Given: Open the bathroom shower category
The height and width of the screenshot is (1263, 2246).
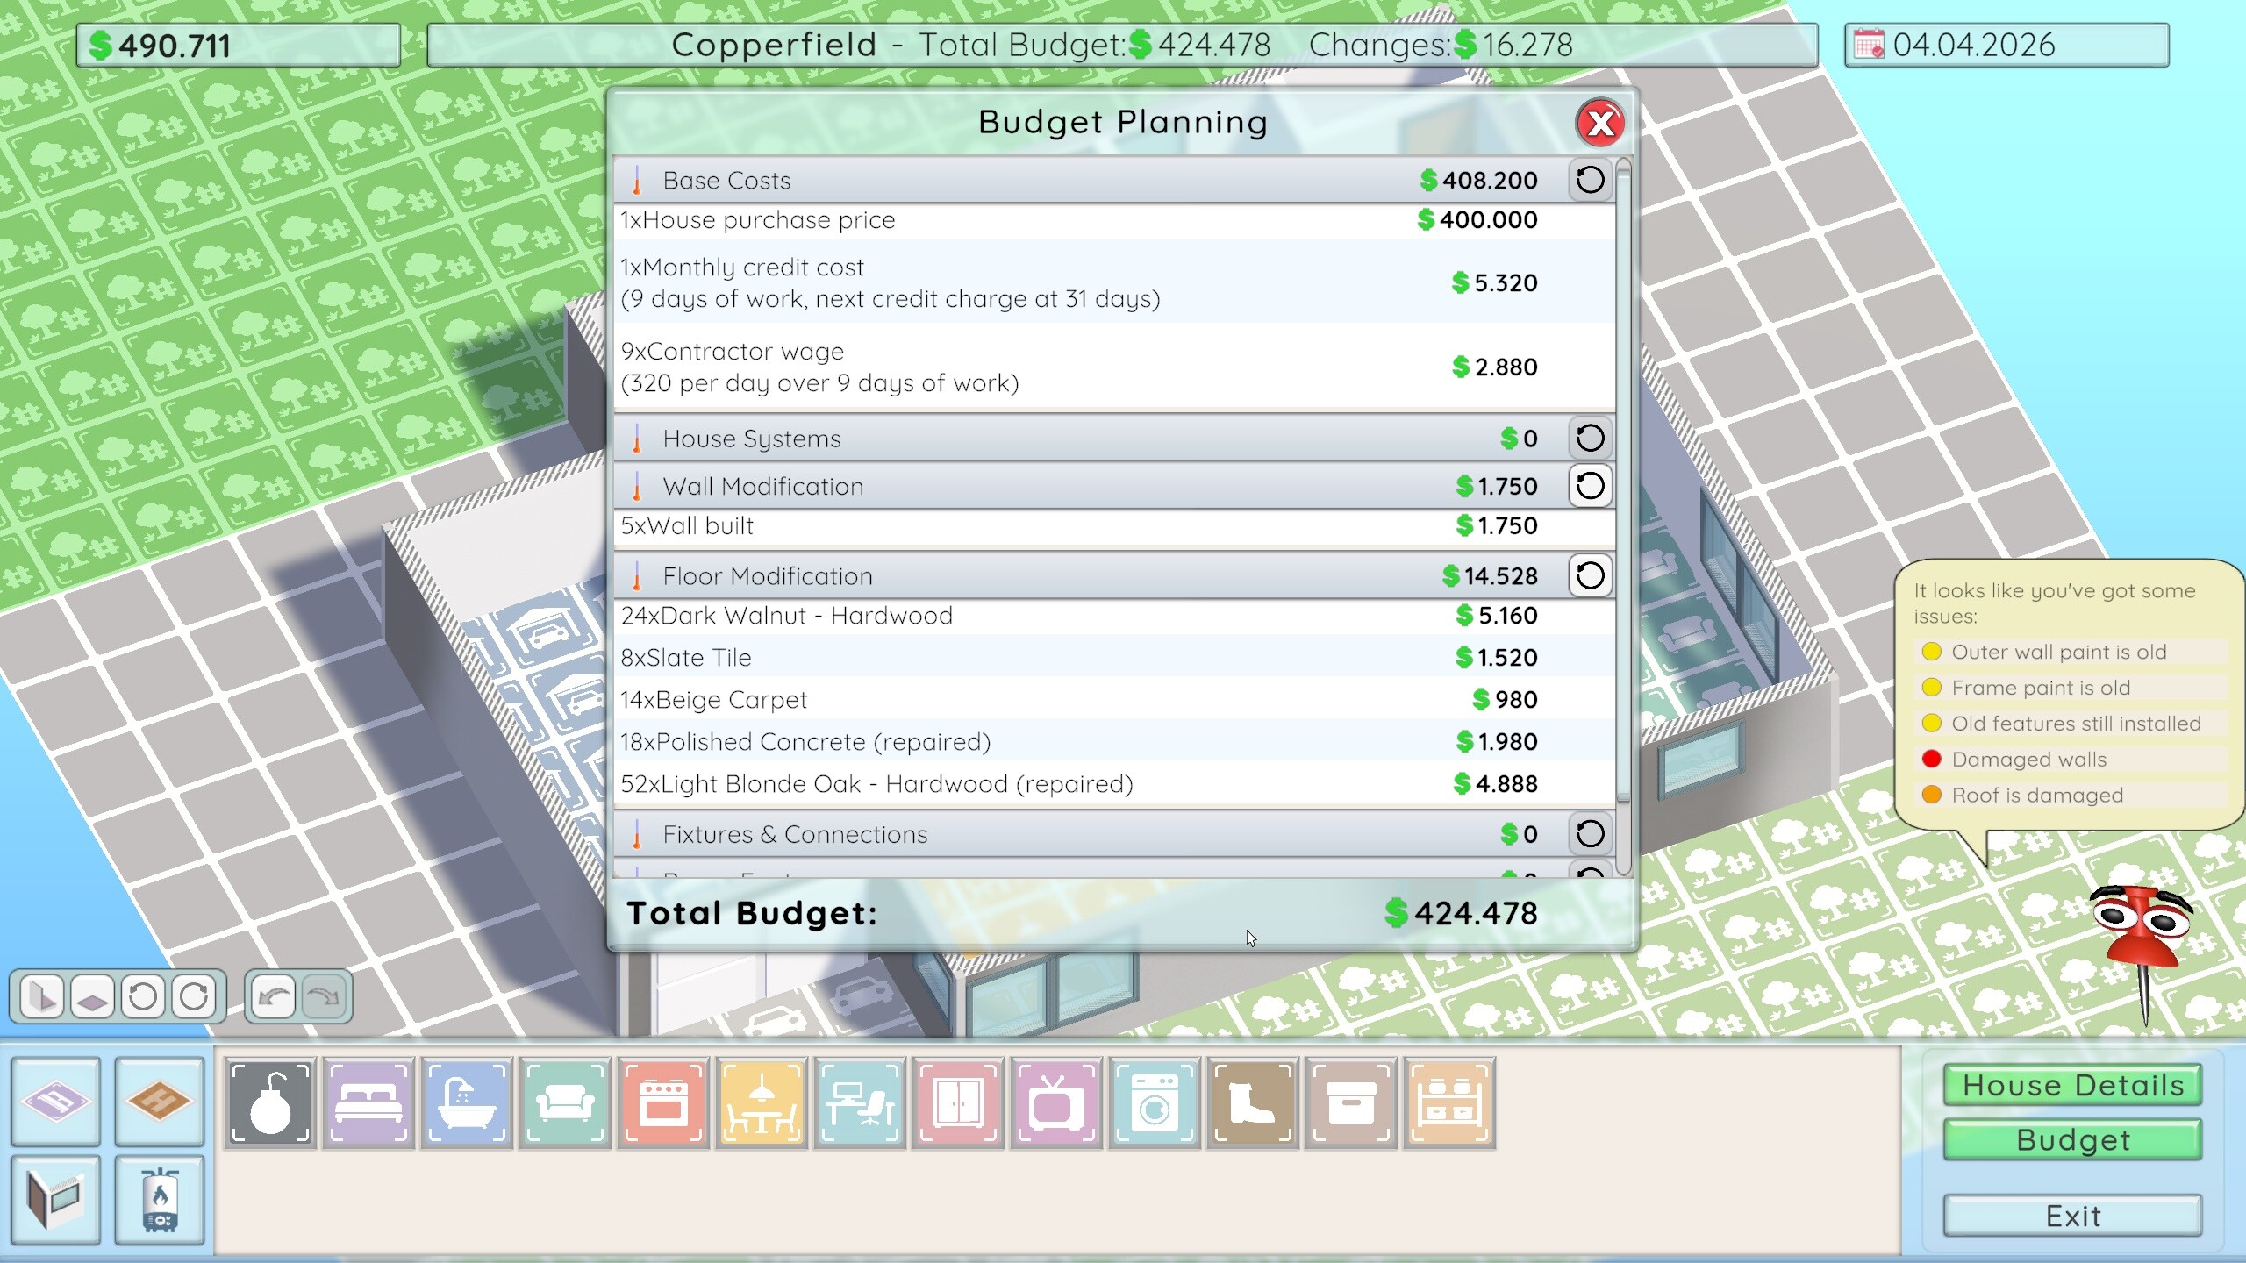Looking at the screenshot, I should pos(467,1103).
